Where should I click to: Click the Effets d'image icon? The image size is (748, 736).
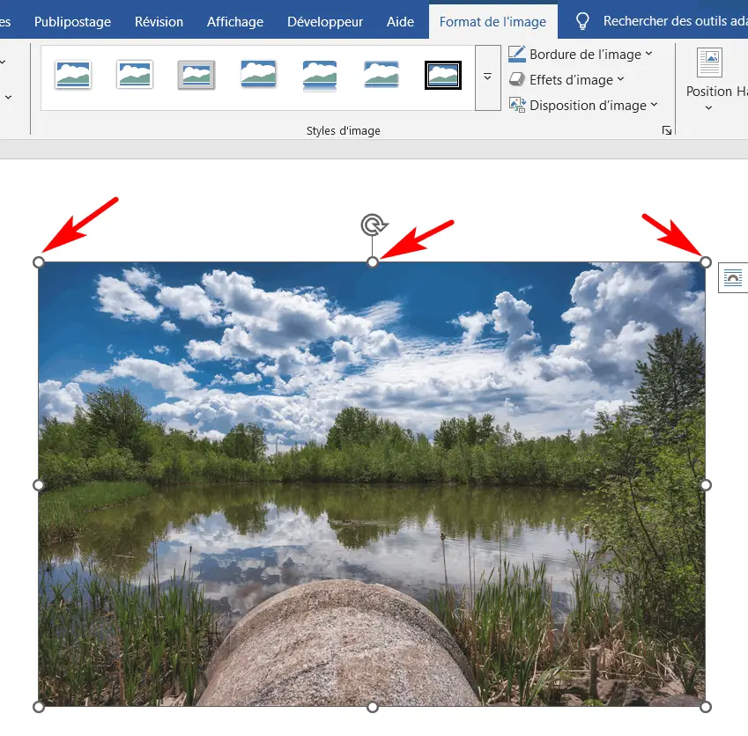517,79
